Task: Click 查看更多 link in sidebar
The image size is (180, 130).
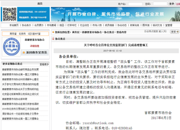Action: [x=44, y=64]
